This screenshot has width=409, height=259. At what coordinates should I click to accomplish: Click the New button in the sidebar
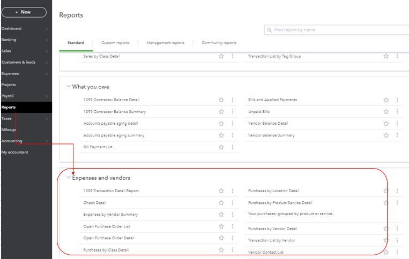click(24, 12)
